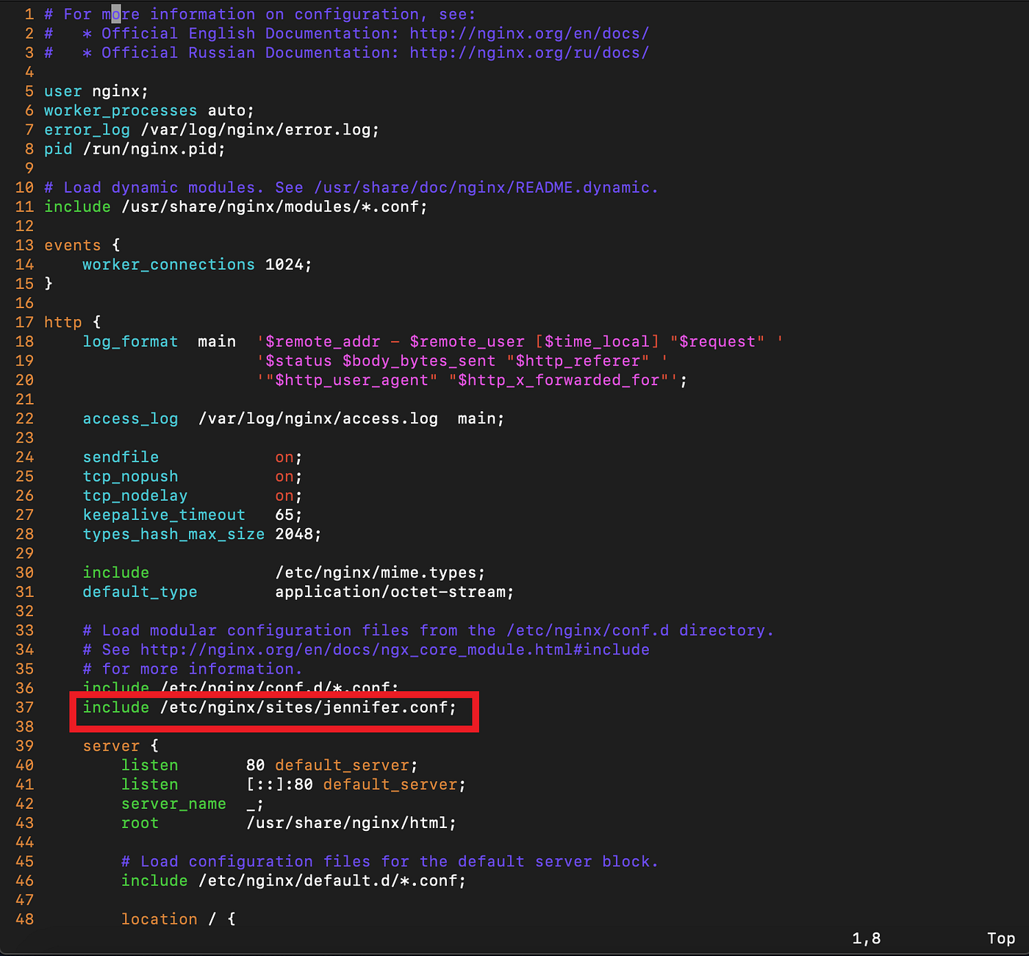Click the ngx_core_module.html#include URL
Screen dimensions: 1029x956
(395, 650)
